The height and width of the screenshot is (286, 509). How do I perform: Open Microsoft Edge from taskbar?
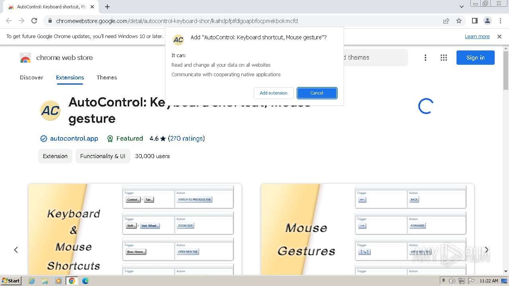pyautogui.click(x=85, y=281)
